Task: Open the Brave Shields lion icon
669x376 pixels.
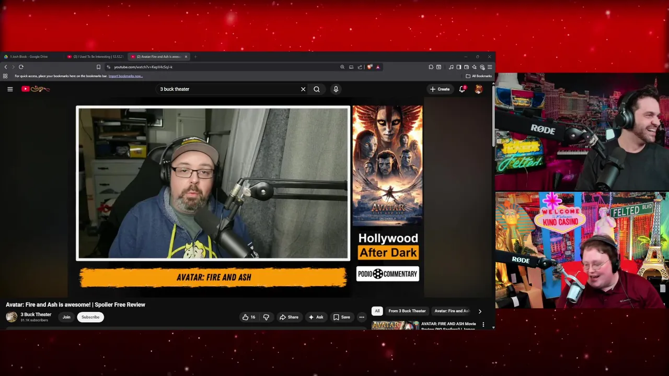Action: [x=370, y=67]
